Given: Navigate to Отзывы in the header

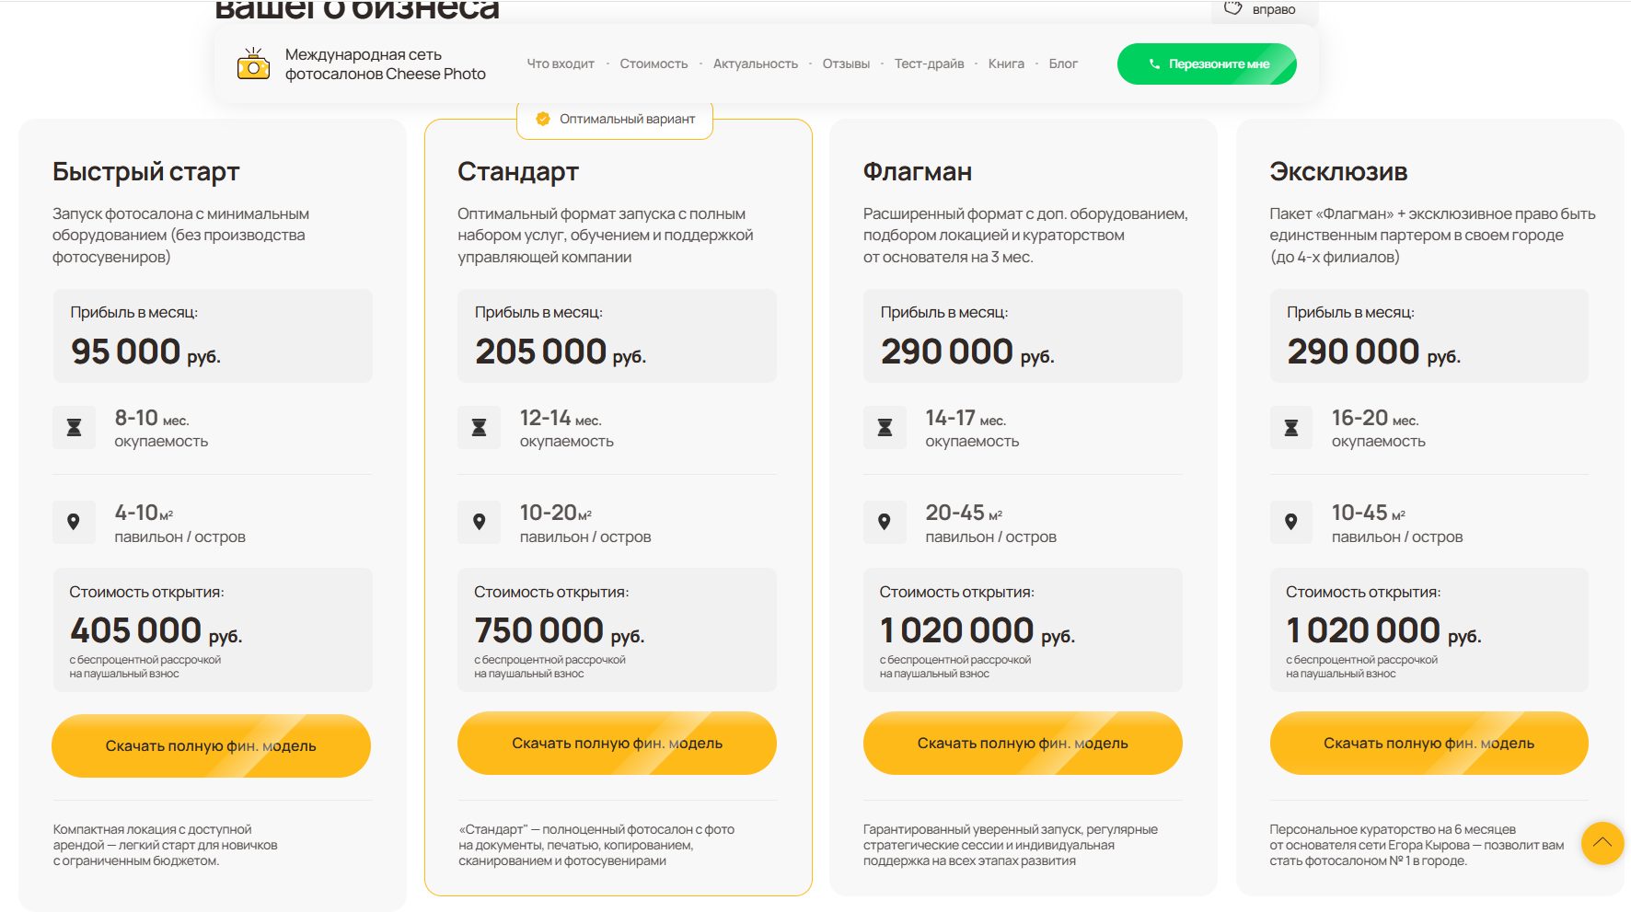Looking at the screenshot, I should coord(846,64).
